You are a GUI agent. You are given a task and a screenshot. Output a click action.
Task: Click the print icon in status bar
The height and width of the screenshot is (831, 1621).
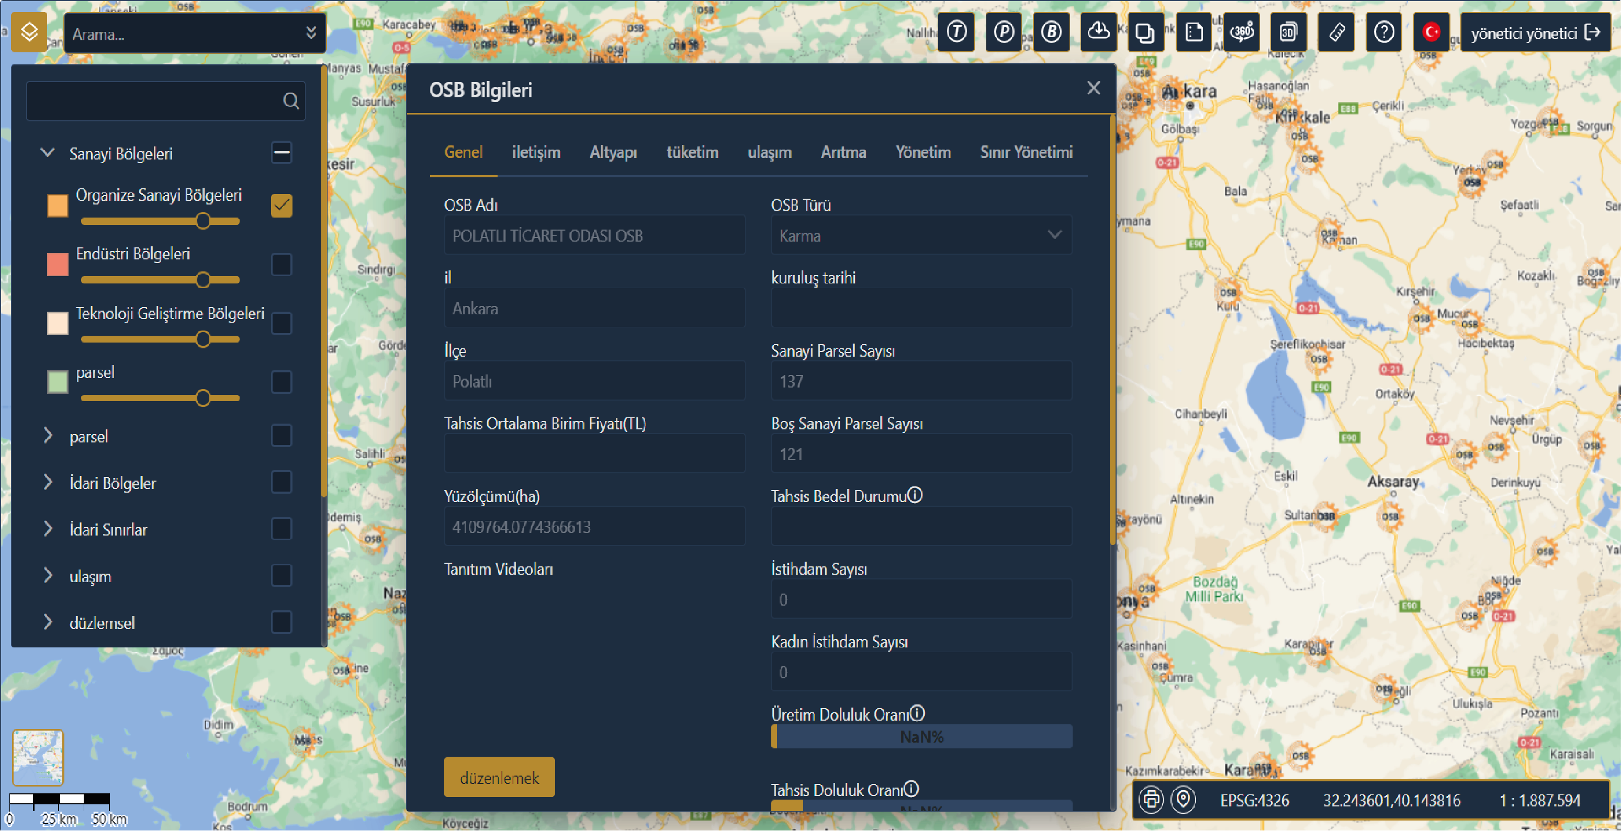click(x=1151, y=800)
